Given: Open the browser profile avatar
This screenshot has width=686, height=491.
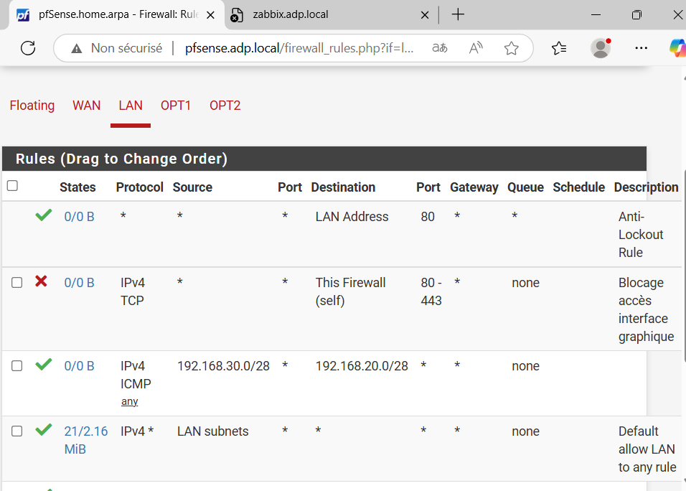Looking at the screenshot, I should point(600,48).
